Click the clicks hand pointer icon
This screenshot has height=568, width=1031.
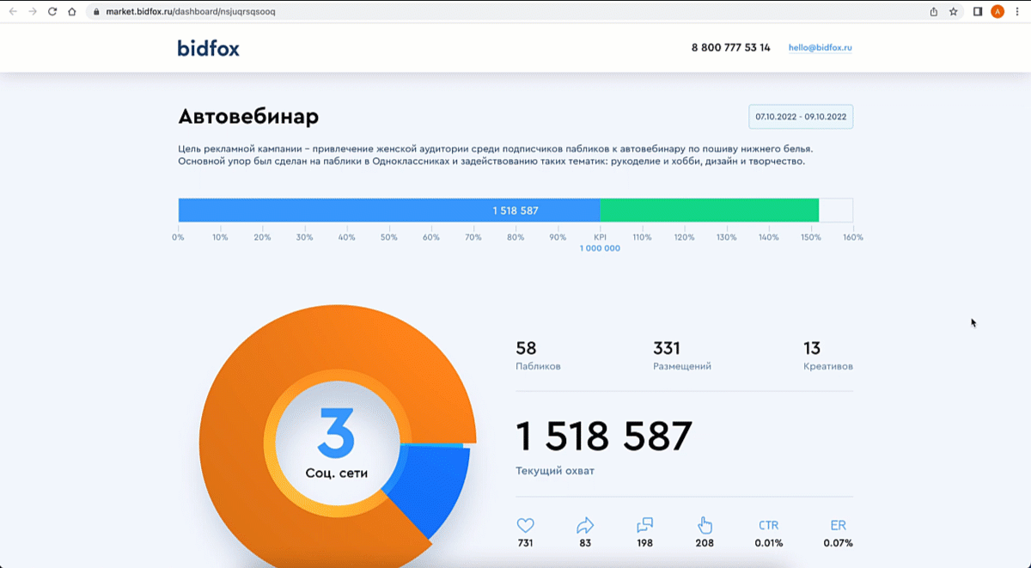click(x=705, y=525)
